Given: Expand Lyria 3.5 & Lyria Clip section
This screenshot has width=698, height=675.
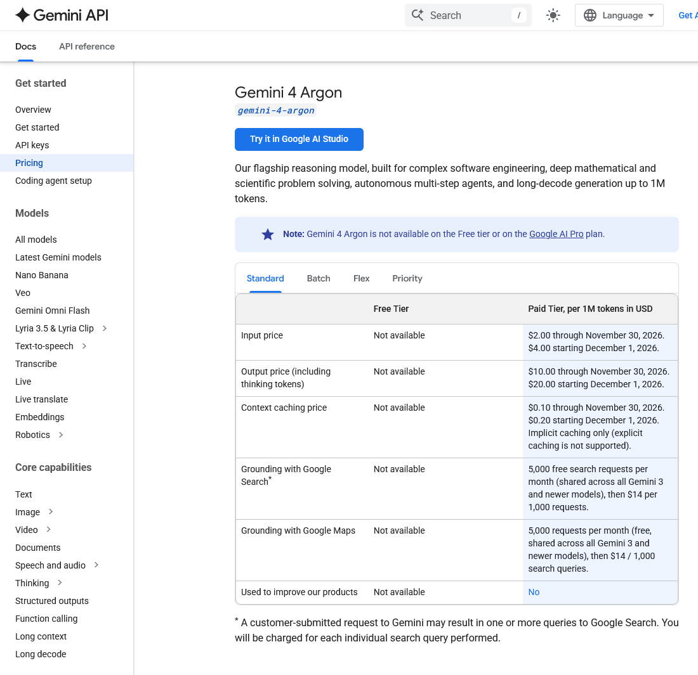Looking at the screenshot, I should pos(105,328).
